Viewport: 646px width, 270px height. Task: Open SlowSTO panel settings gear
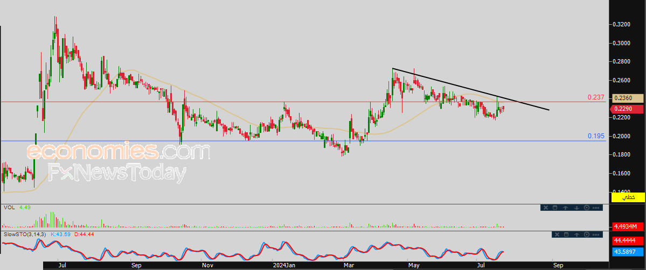[587, 235]
